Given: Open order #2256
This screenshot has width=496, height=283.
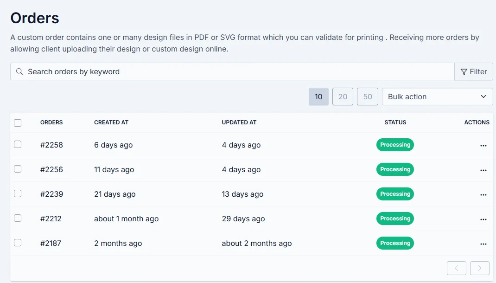Looking at the screenshot, I should (x=51, y=170).
